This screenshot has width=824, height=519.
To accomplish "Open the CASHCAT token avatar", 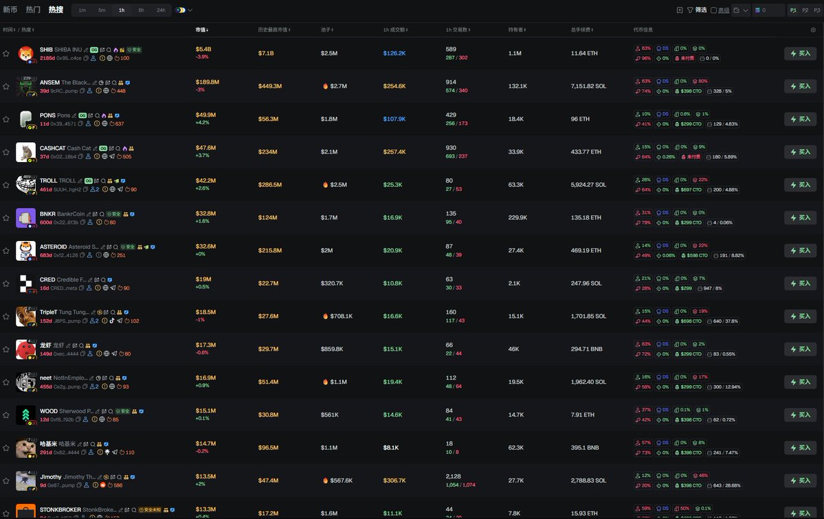I will 25,152.
